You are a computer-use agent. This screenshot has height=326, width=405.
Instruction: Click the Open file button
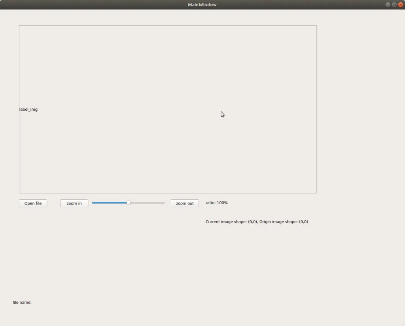[33, 203]
